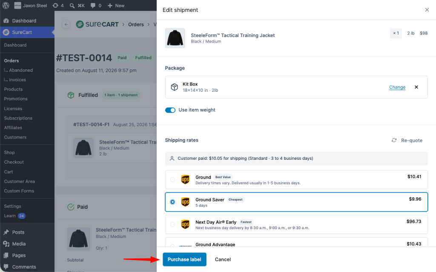The width and height of the screenshot is (436, 272).
Task: Open Orders in the SureCart submenu
Action: coord(11,60)
